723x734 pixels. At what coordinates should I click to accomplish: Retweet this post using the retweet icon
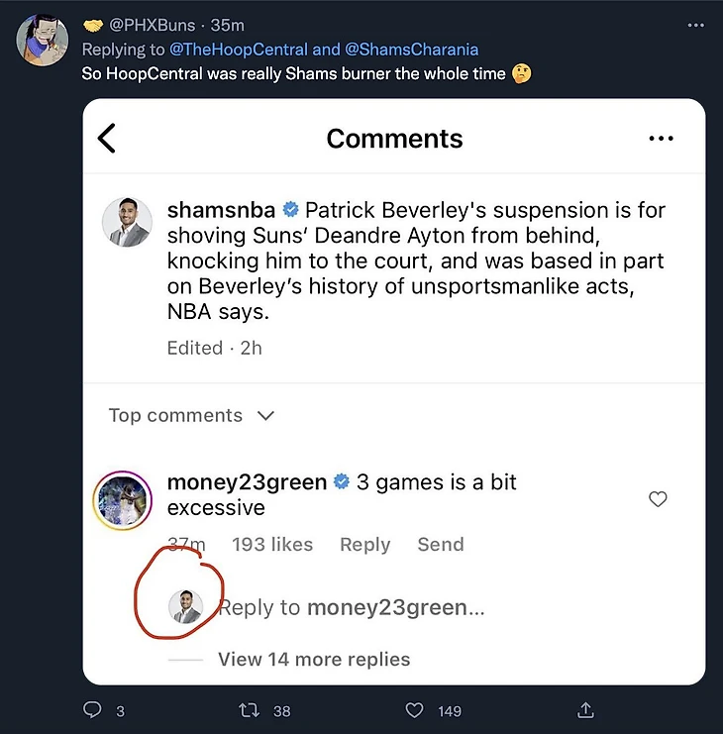252,709
